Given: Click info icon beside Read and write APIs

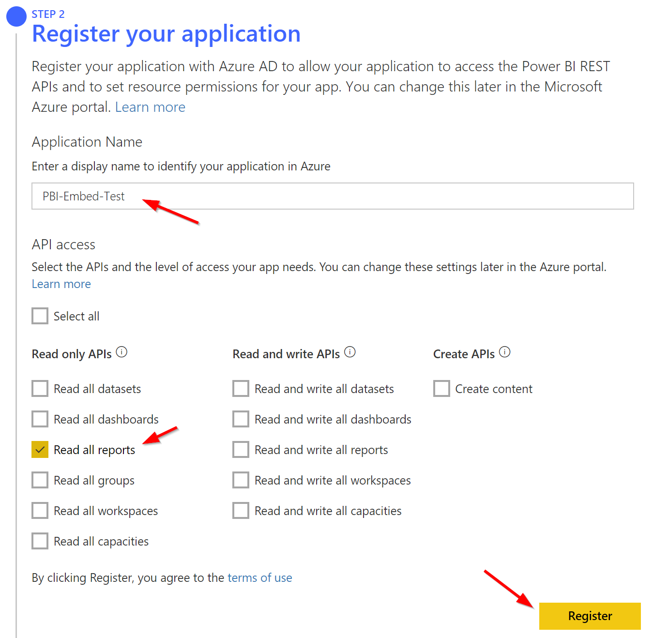Looking at the screenshot, I should [x=350, y=352].
